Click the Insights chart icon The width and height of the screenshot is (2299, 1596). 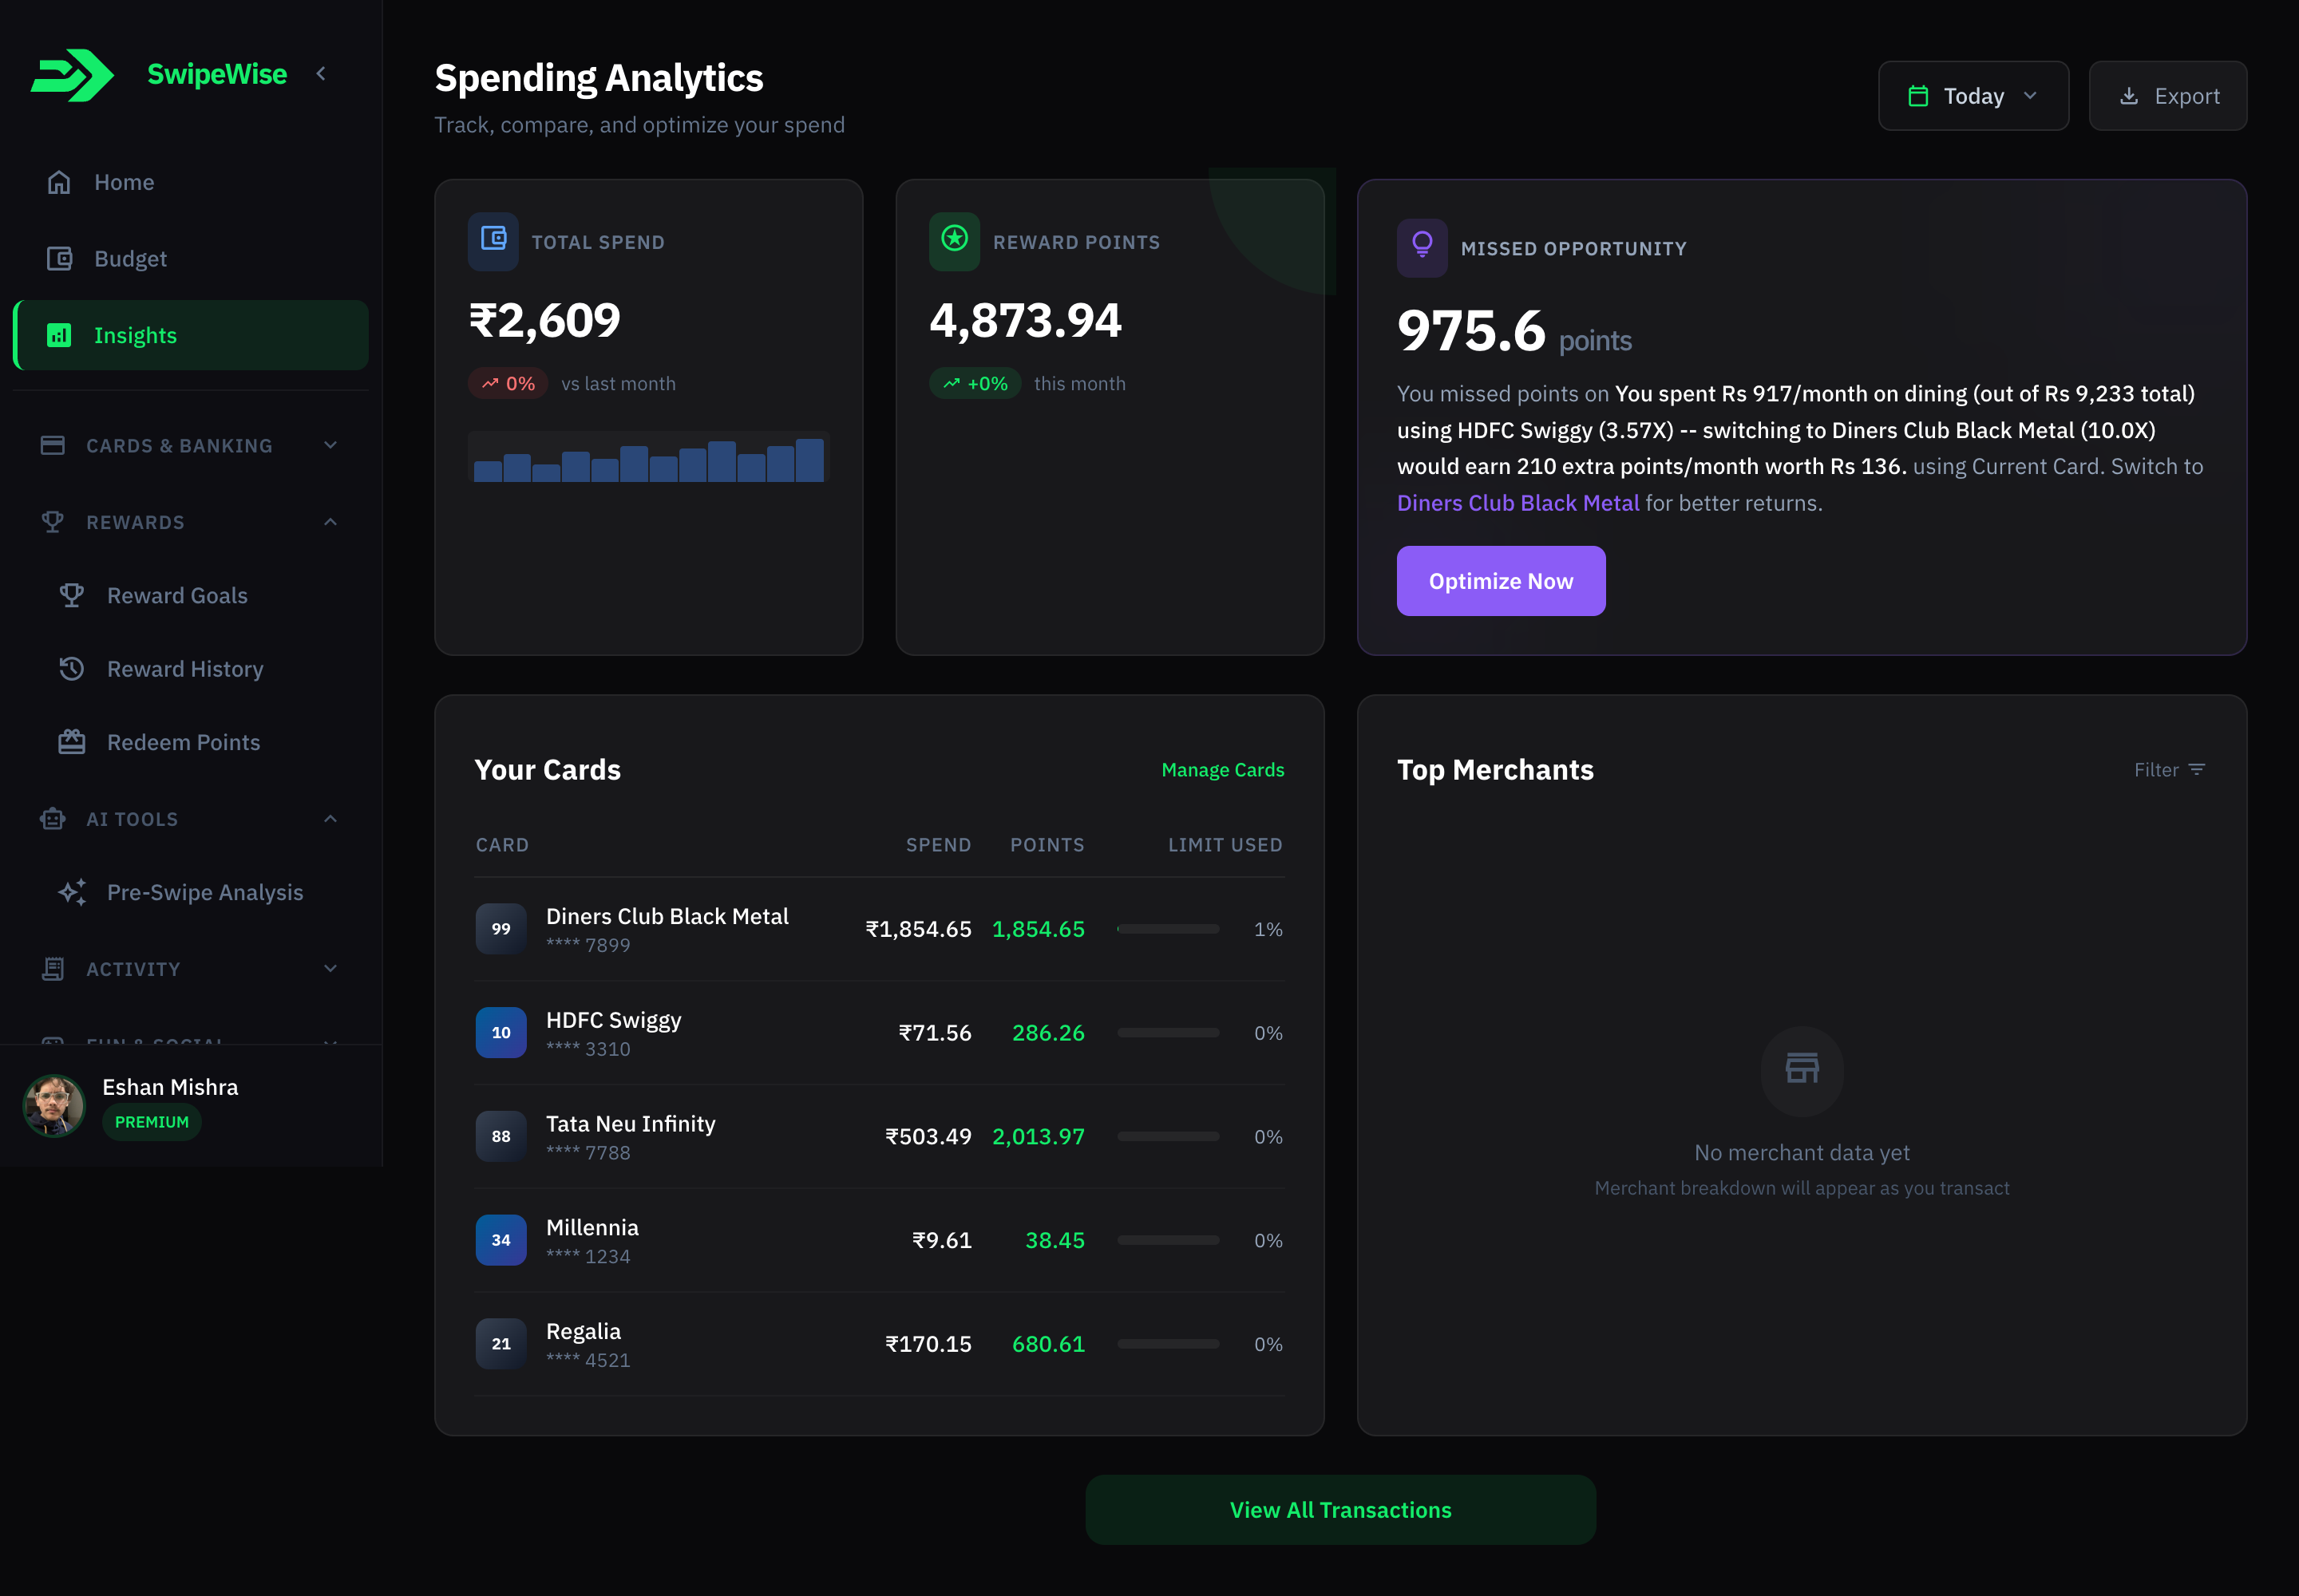tap(59, 335)
